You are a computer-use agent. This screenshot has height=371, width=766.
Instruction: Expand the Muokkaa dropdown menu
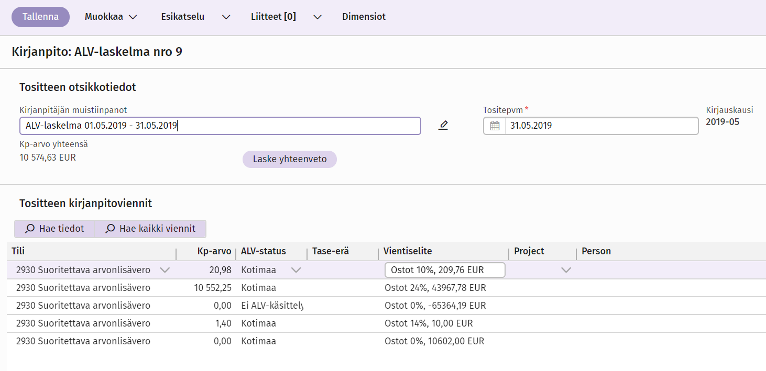[x=111, y=17]
